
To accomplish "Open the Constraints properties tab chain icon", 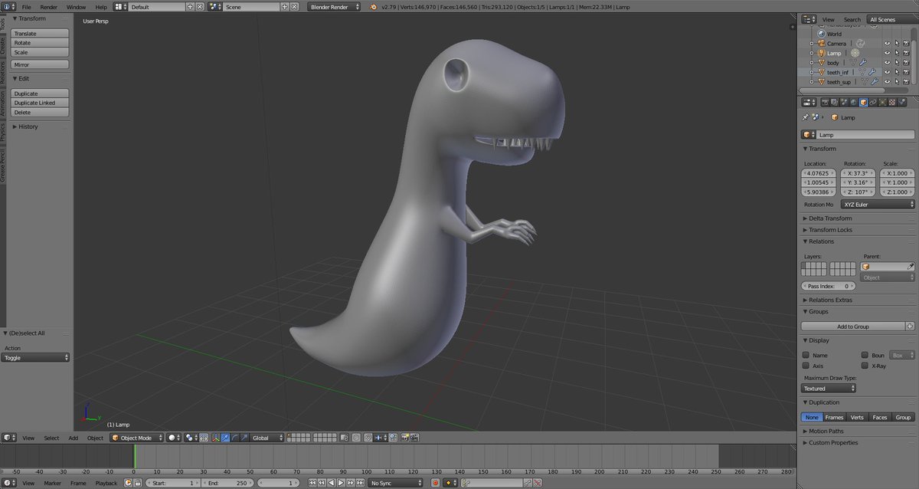I will click(873, 102).
